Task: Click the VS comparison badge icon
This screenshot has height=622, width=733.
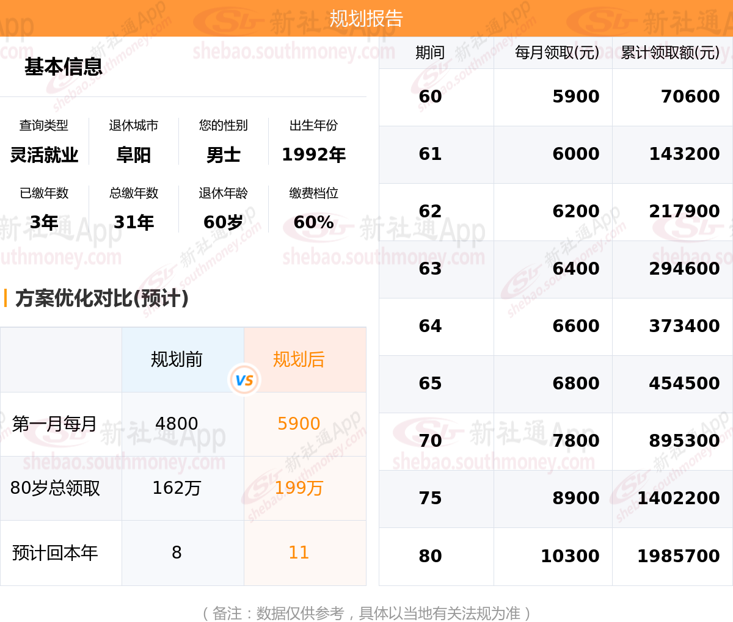Action: 244,380
